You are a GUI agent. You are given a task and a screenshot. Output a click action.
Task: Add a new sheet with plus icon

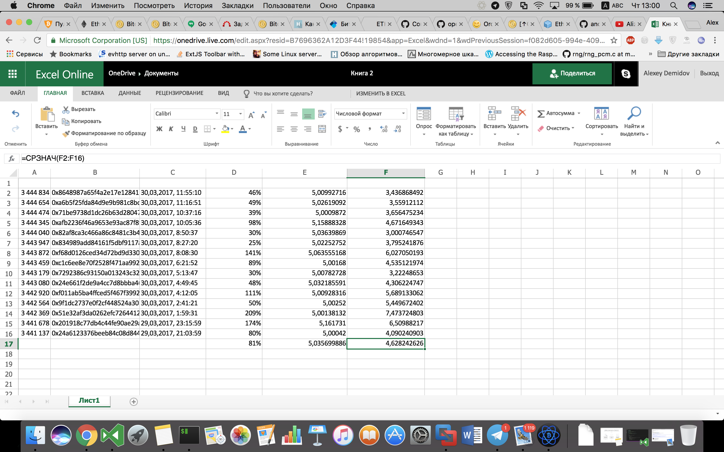134,402
